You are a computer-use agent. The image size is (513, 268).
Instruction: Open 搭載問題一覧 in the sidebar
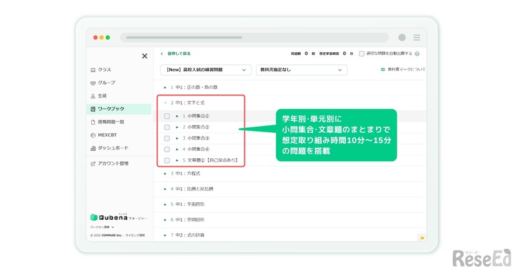pyautogui.click(x=111, y=122)
